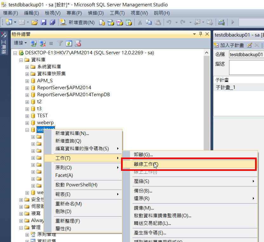Click the Paste clipboard icon
The height and width of the screenshot is (242, 264).
(x=158, y=22)
